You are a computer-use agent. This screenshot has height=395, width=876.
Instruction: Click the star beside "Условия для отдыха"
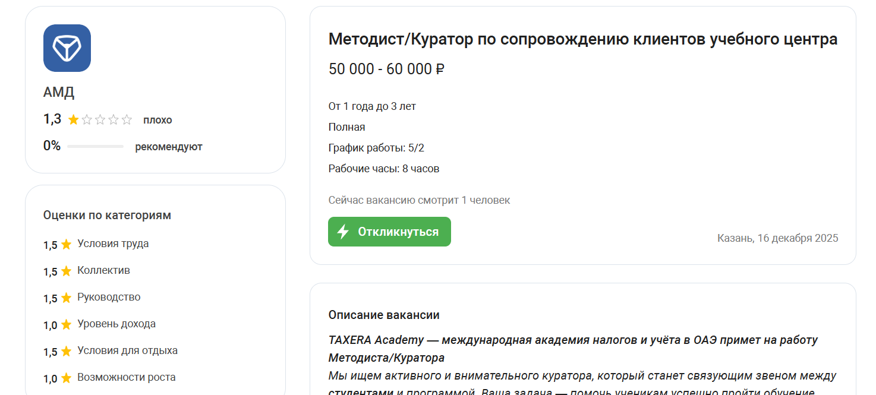(x=67, y=350)
